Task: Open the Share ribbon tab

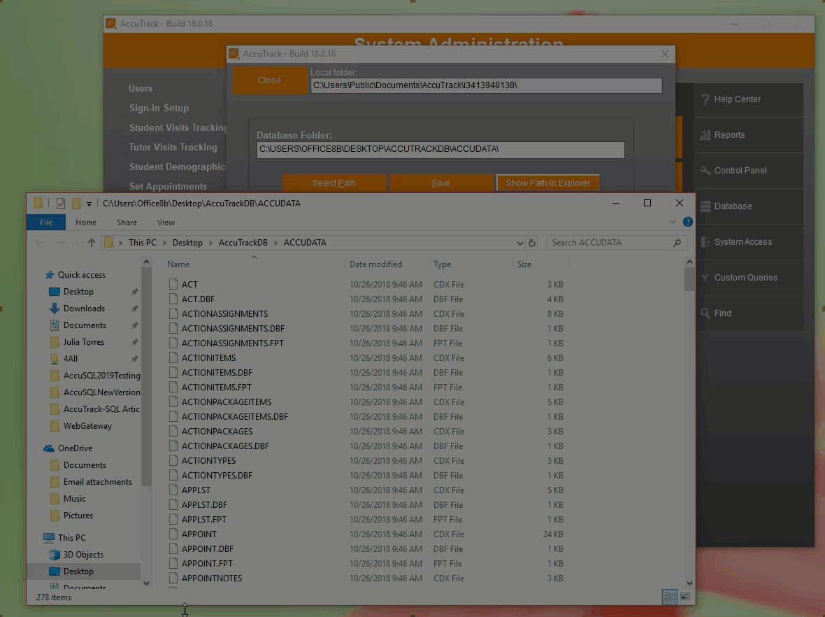Action: point(127,222)
